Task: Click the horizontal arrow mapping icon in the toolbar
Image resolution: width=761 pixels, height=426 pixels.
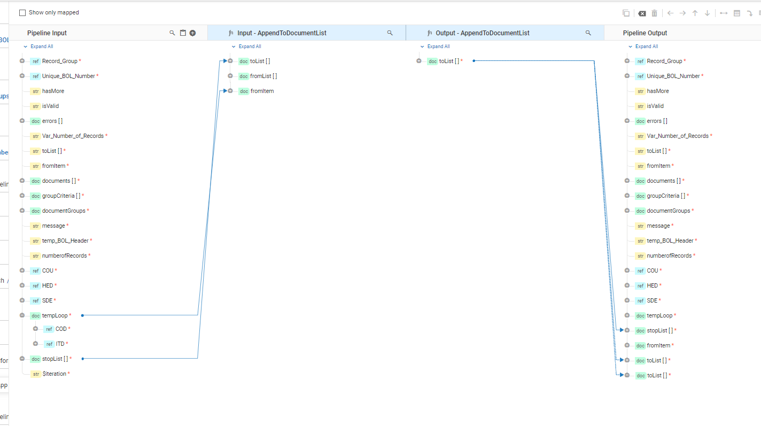Action: click(724, 13)
